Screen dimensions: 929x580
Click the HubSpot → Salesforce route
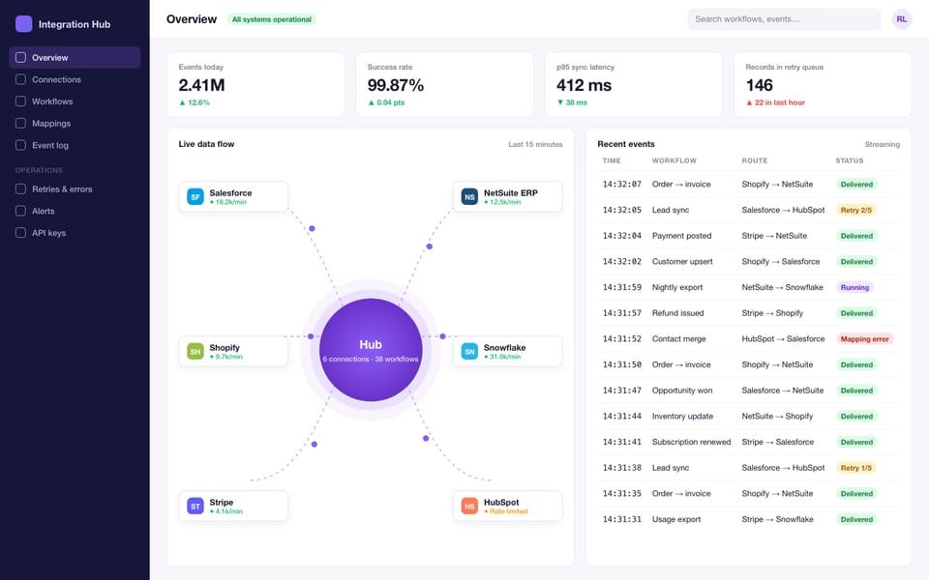tap(783, 339)
